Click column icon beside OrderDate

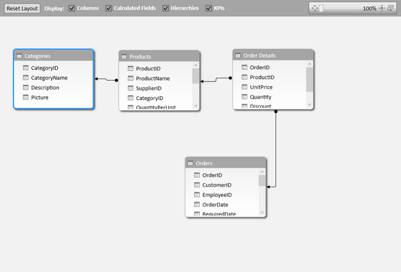(197, 205)
